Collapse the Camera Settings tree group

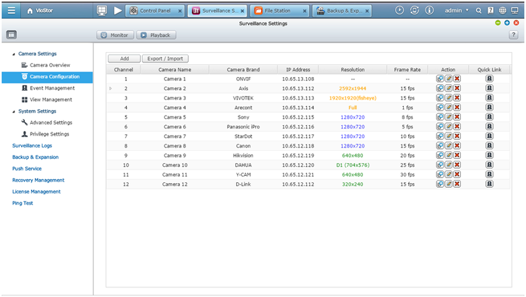click(x=14, y=54)
